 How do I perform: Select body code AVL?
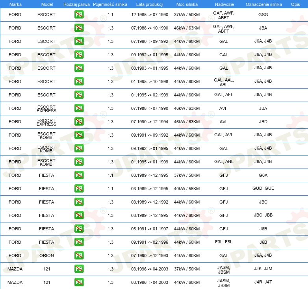[x=224, y=122]
